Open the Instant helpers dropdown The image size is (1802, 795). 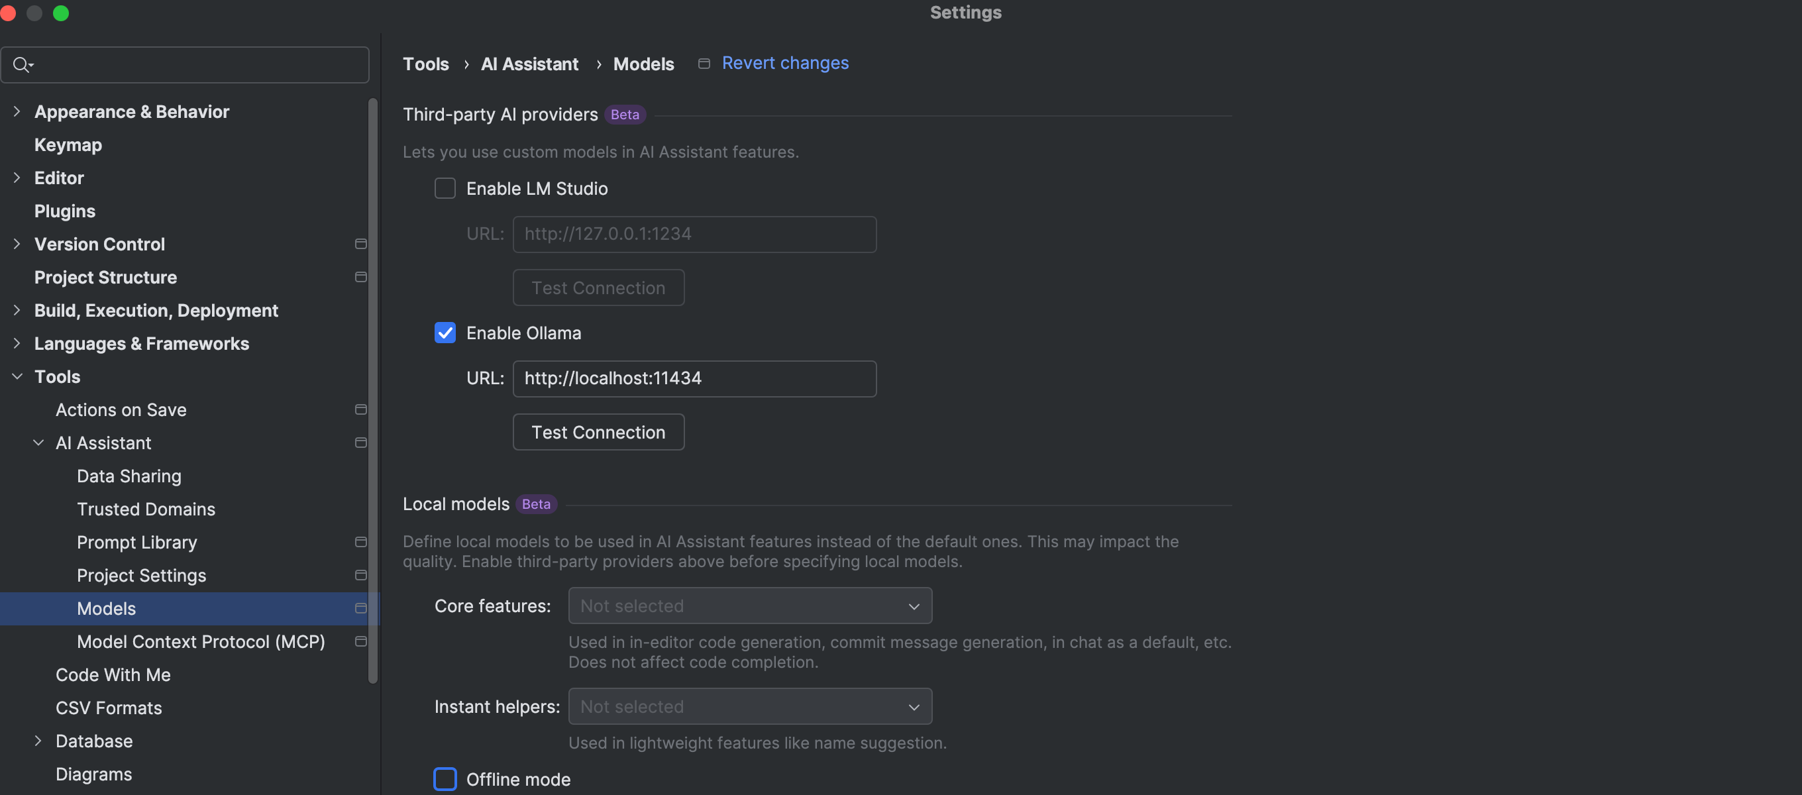coord(750,706)
